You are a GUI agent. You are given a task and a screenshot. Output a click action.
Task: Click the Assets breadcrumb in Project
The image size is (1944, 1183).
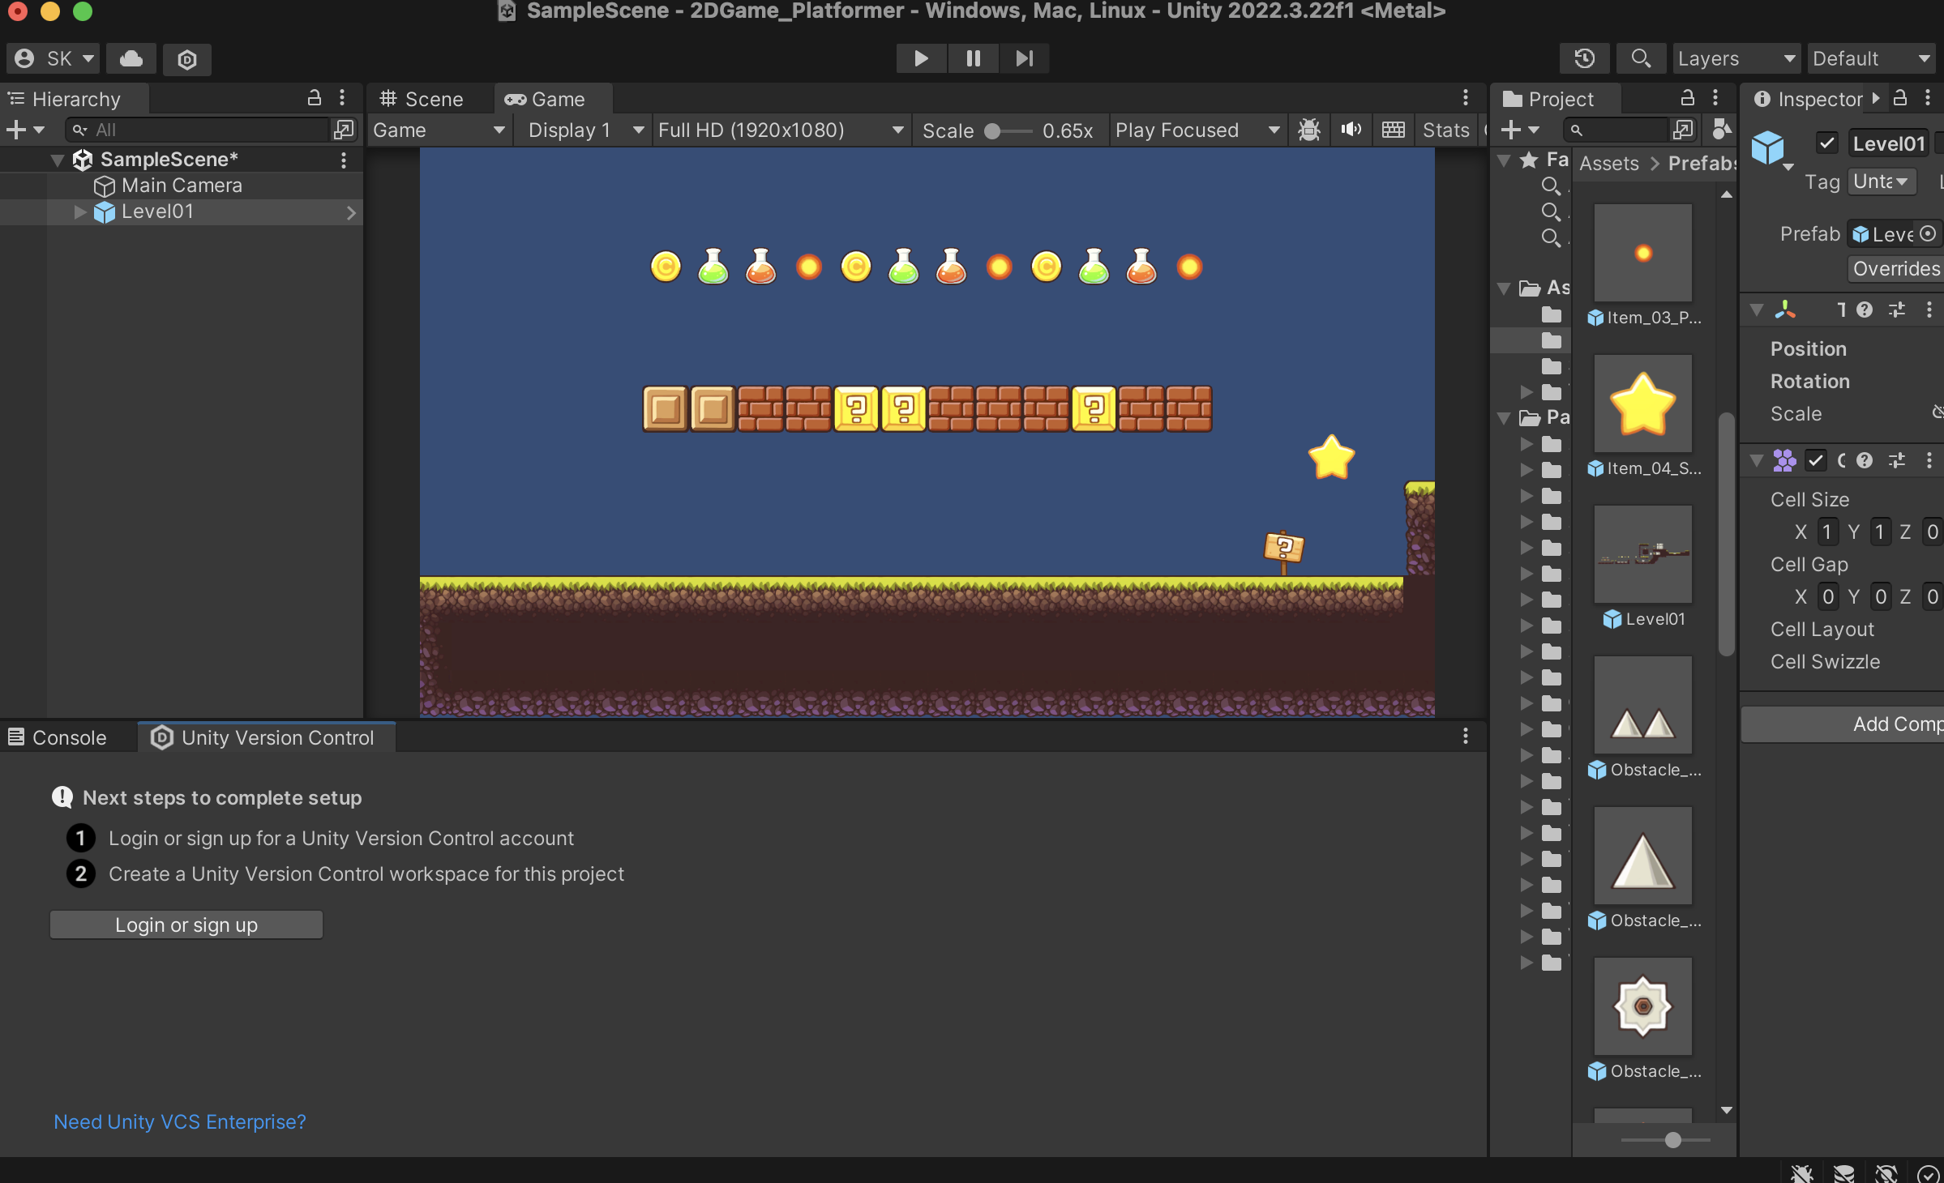[1608, 163]
